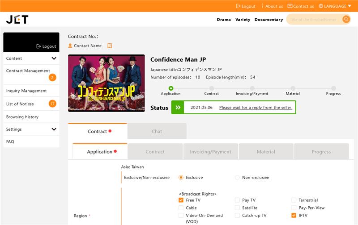Expand the Content sidebar section
This screenshot has height=225, width=358.
[x=54, y=58]
